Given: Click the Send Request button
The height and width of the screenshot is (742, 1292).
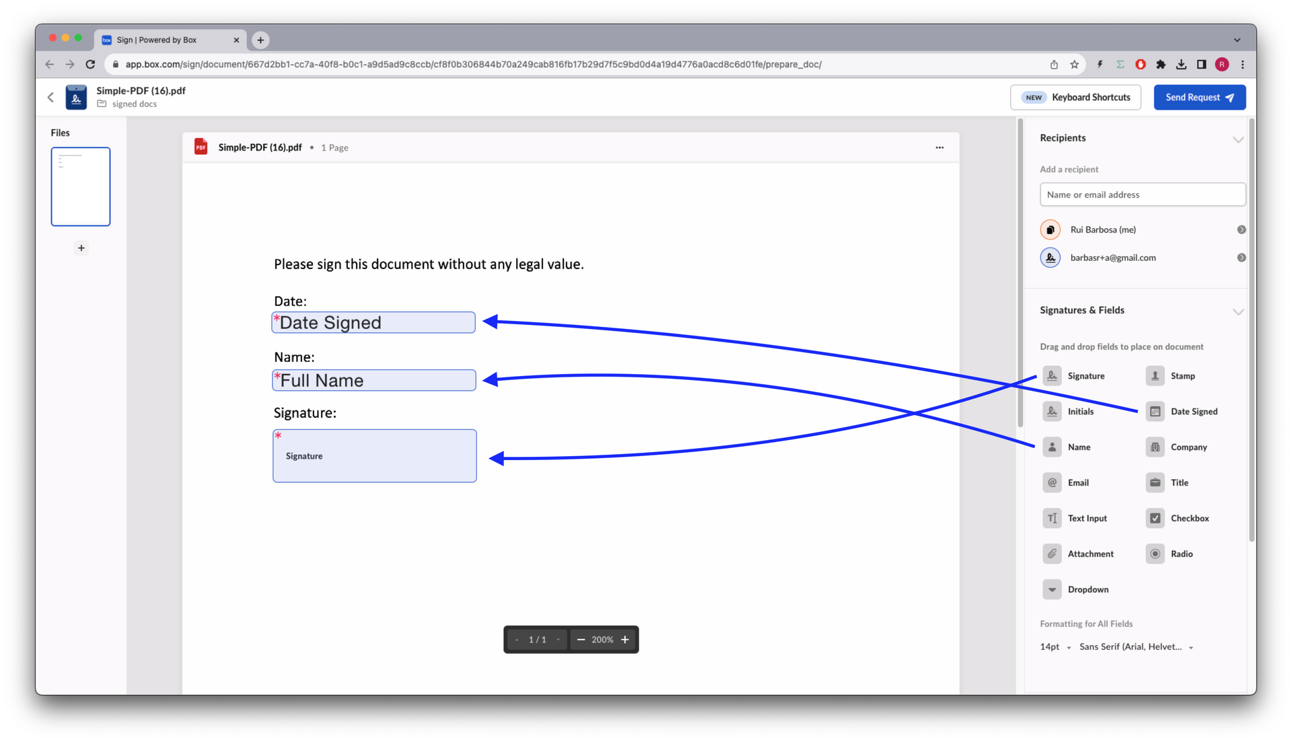Looking at the screenshot, I should pyautogui.click(x=1199, y=98).
